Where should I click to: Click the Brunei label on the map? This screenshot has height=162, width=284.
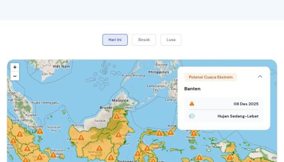point(106,108)
